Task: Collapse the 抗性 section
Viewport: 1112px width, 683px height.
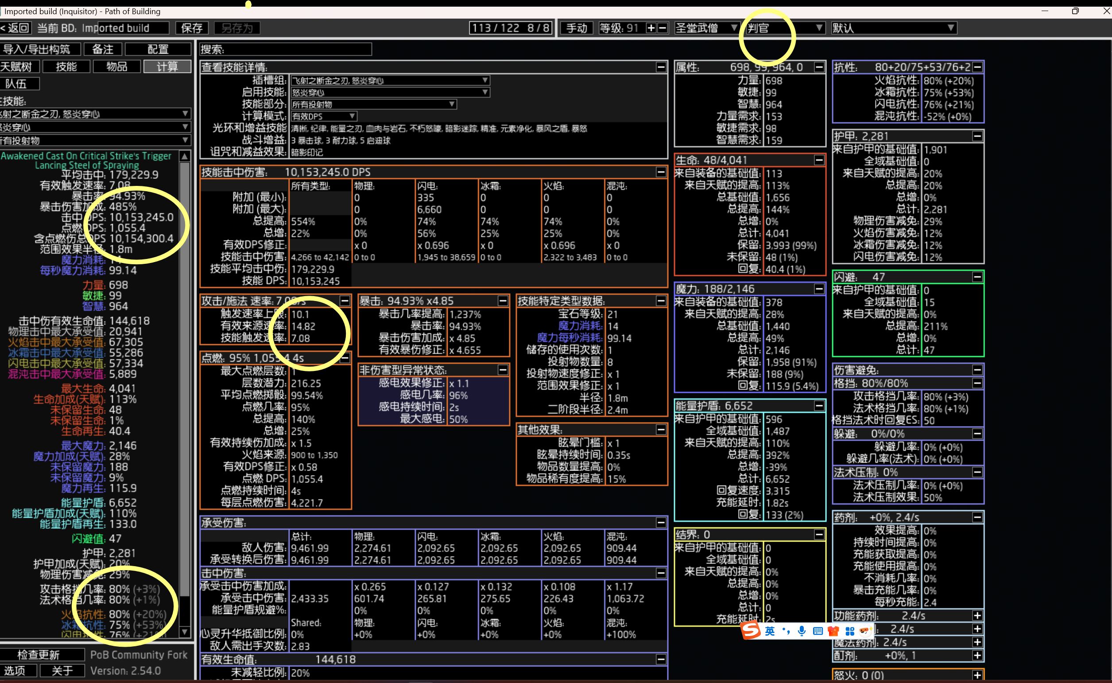Action: point(977,67)
